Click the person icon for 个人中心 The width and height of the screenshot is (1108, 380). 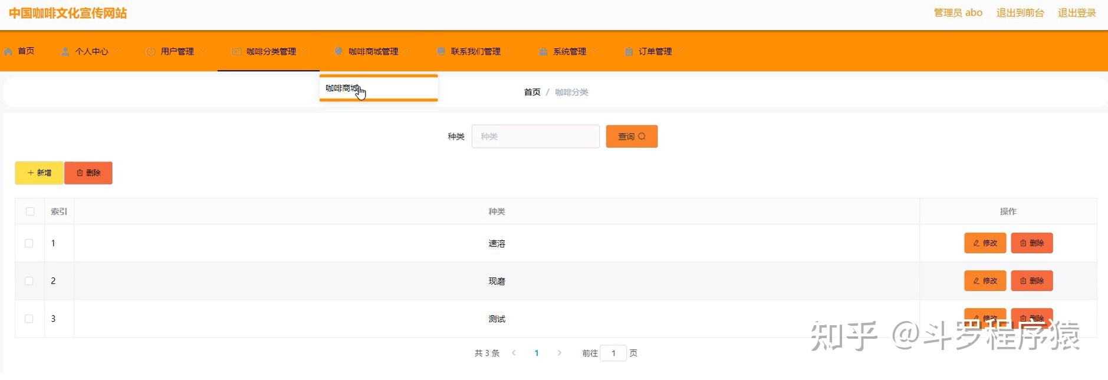[x=65, y=52]
